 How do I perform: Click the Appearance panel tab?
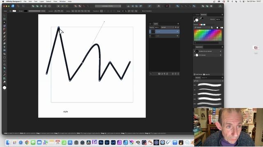tap(199, 47)
